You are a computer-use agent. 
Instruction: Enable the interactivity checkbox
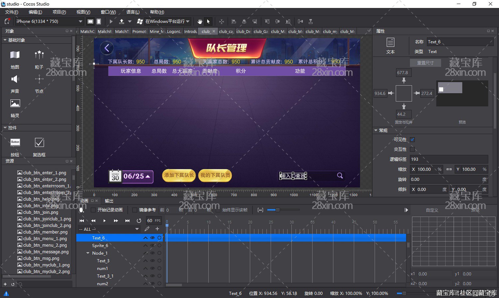[413, 149]
